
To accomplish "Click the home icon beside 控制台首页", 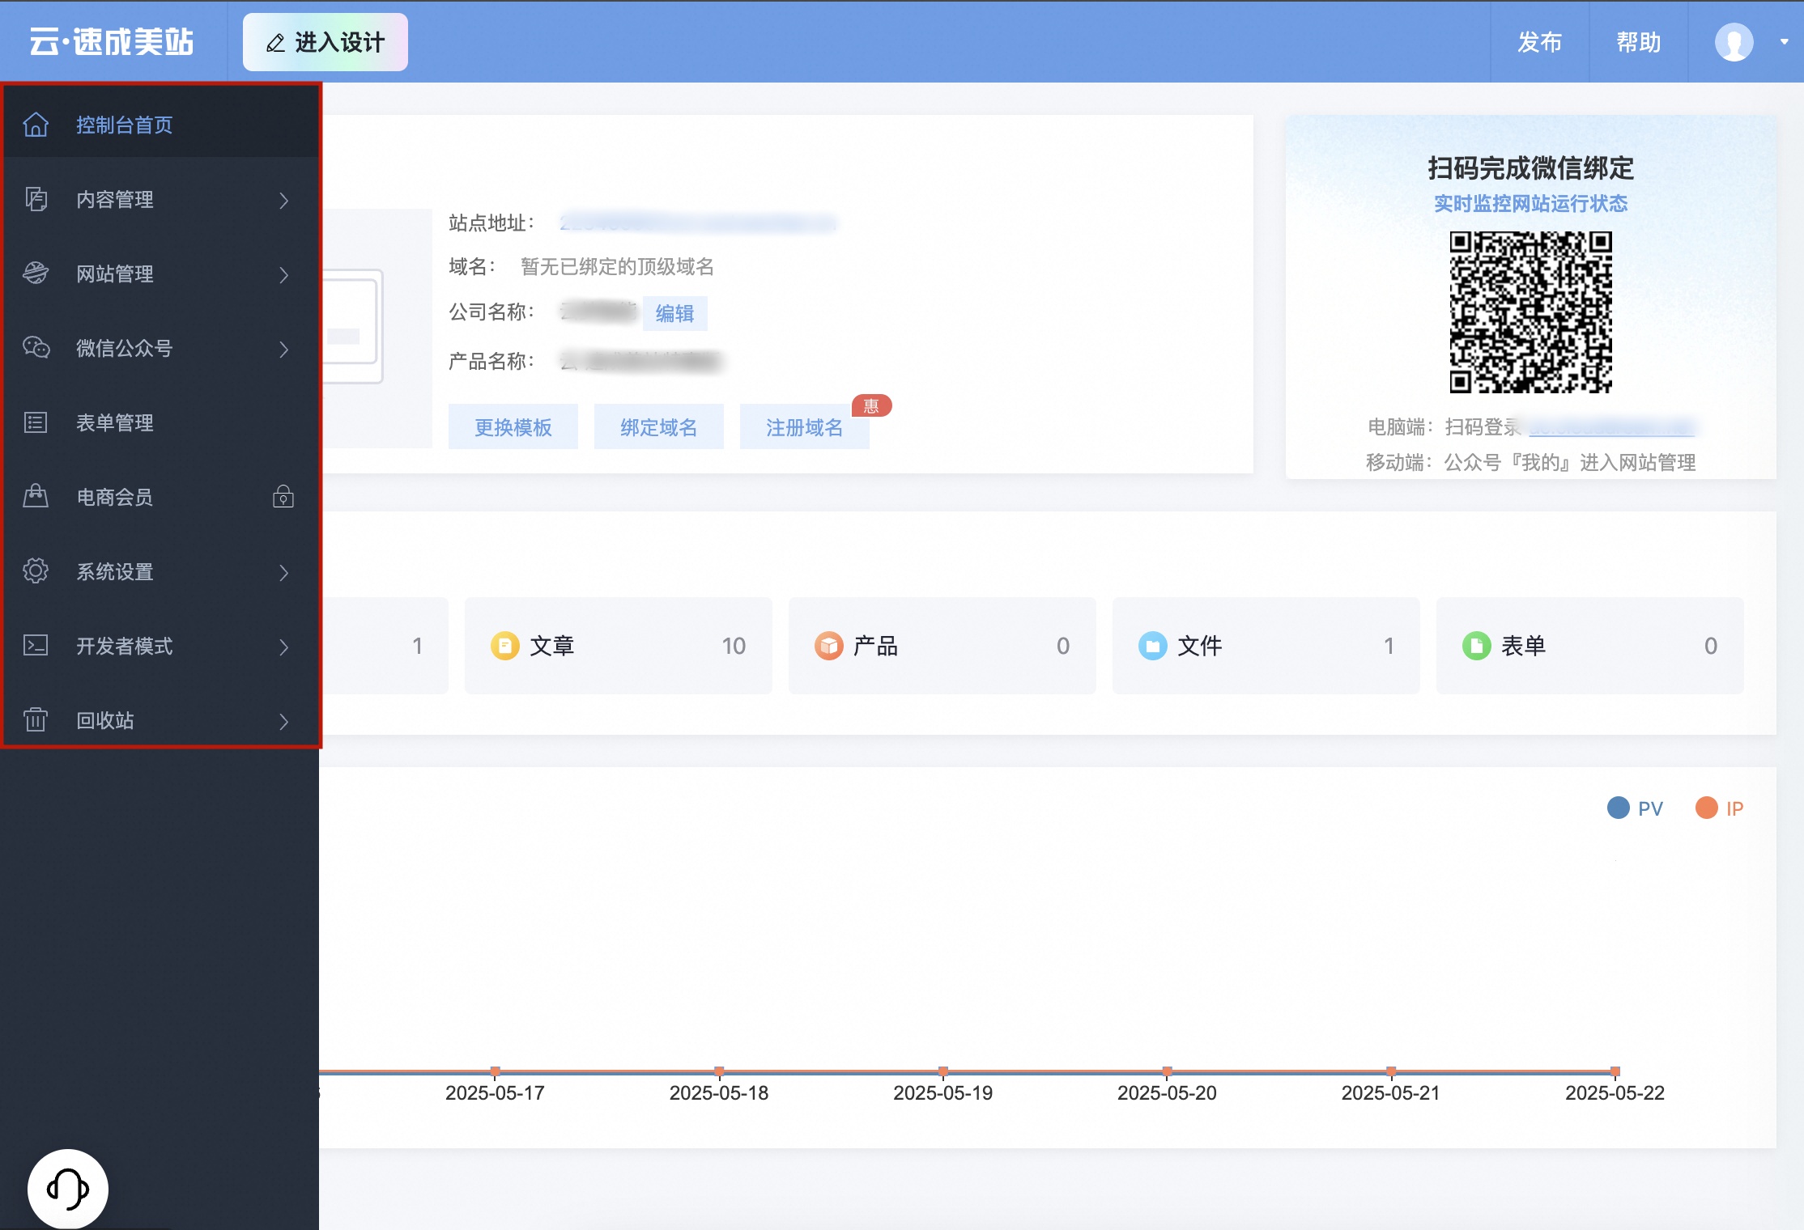I will tap(36, 125).
